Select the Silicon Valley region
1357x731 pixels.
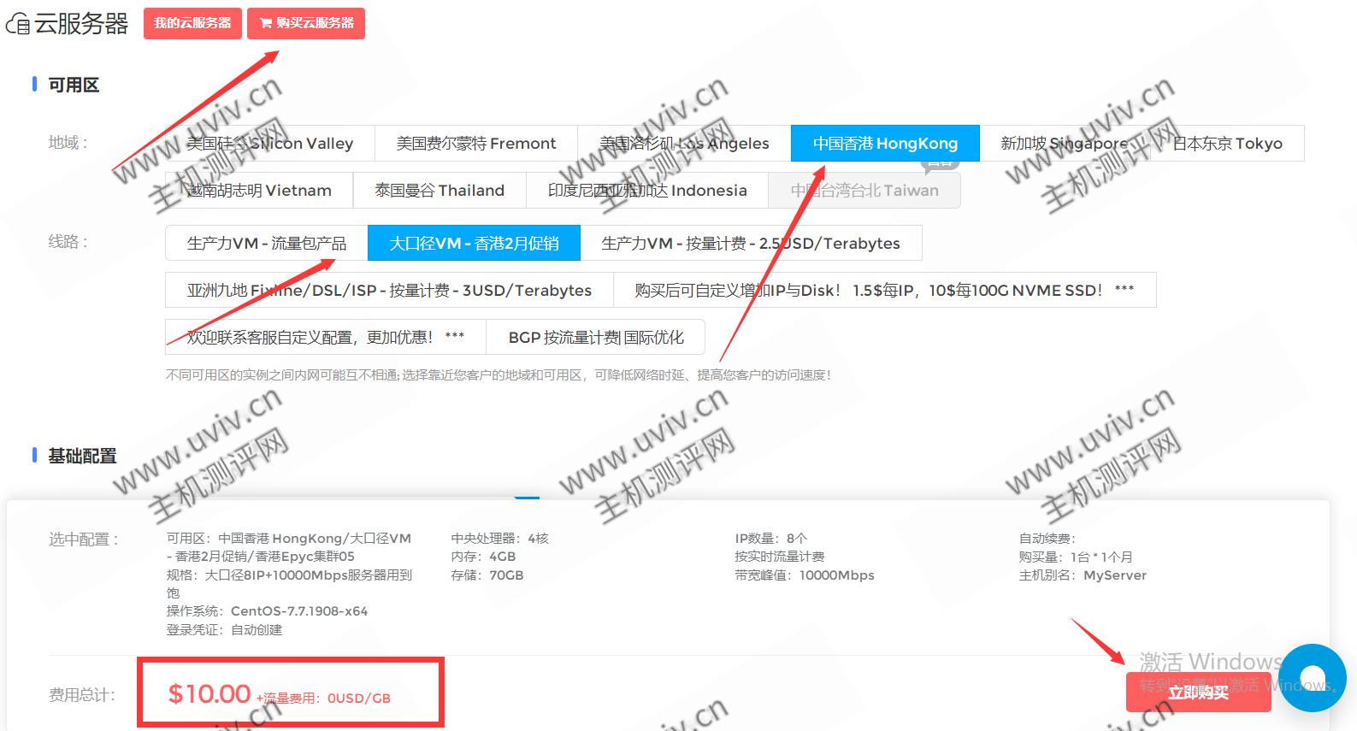(269, 144)
